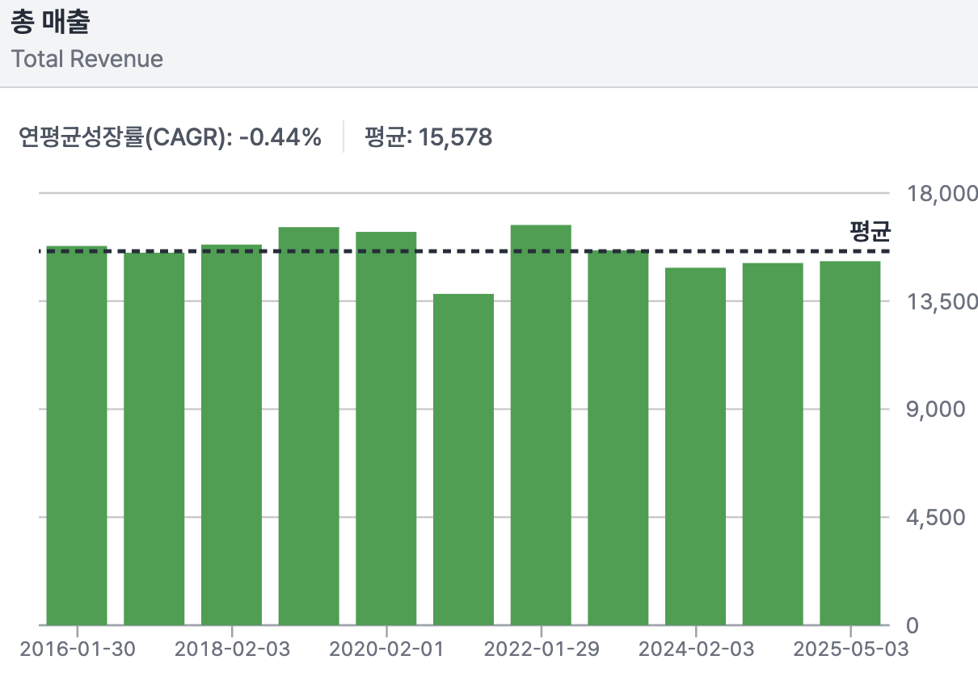Viewport: 978px width, 685px height.
Task: Select the green bar for 2016-01-30
Action: tap(77, 436)
